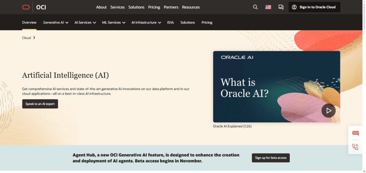Open the Partners menu
Viewport: 366px width, 173px height.
[x=171, y=7]
